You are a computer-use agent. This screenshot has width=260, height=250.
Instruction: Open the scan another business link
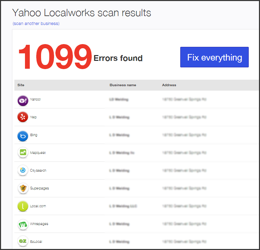(36, 24)
